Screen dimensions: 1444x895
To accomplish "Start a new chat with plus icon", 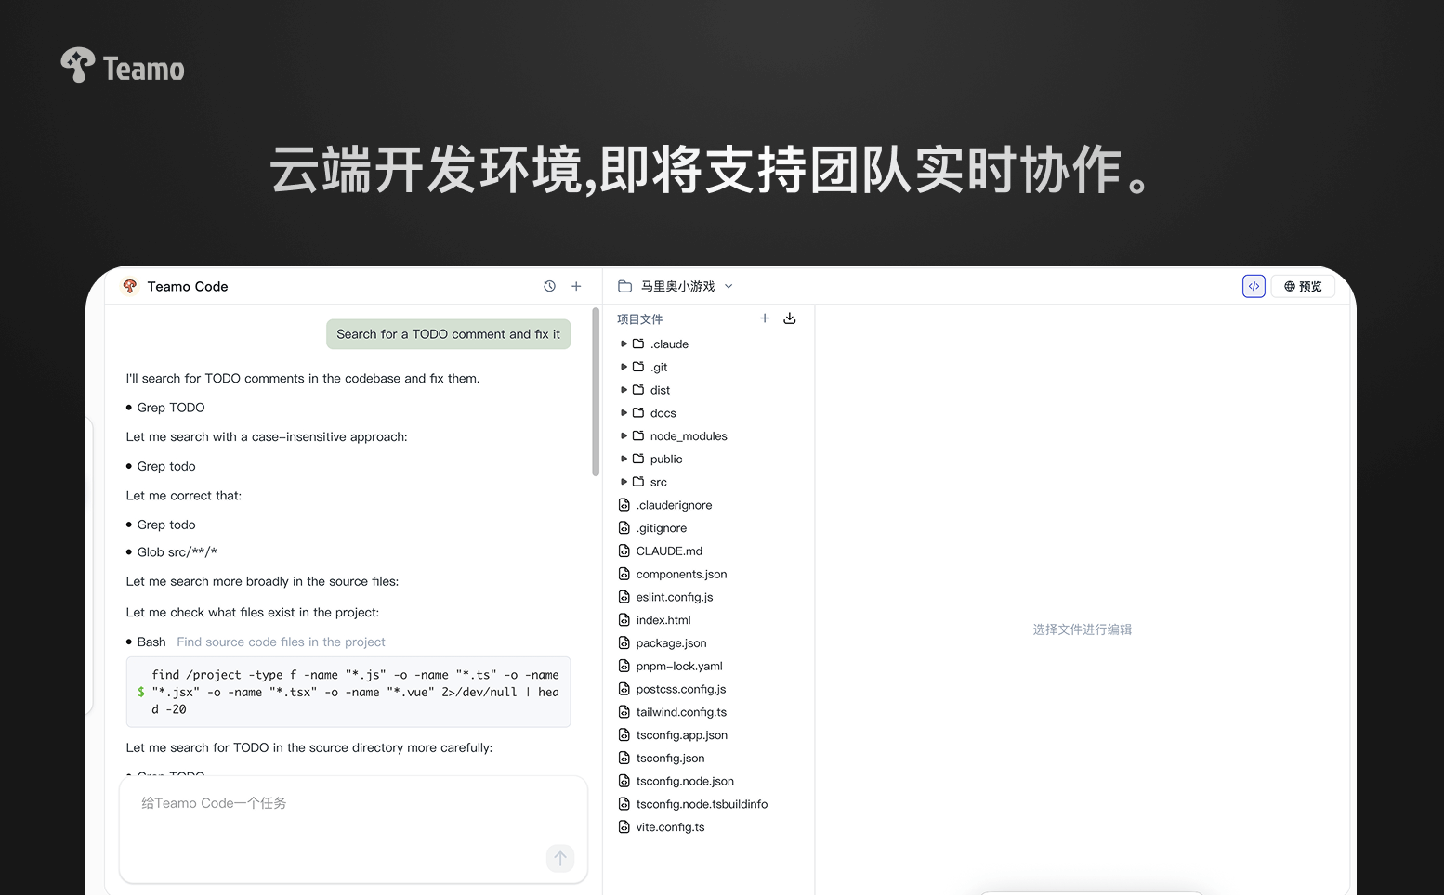I will click(x=576, y=286).
